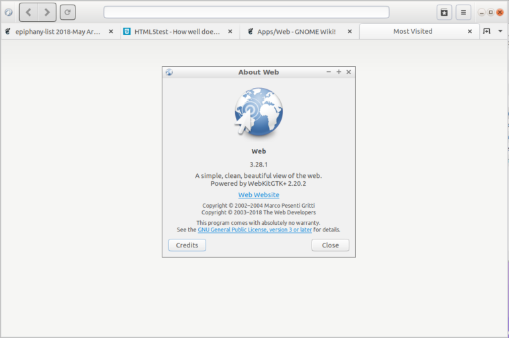Open the Web Website link
Screen dimensions: 509x338
(258, 194)
